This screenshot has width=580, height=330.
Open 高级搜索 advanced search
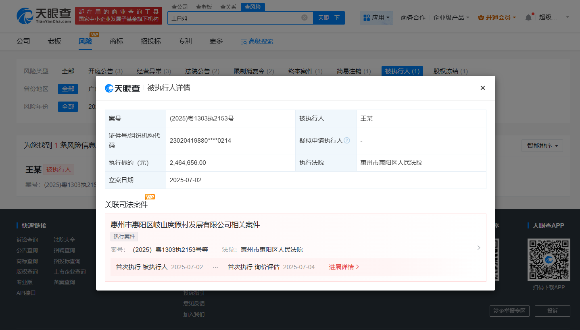pyautogui.click(x=257, y=42)
